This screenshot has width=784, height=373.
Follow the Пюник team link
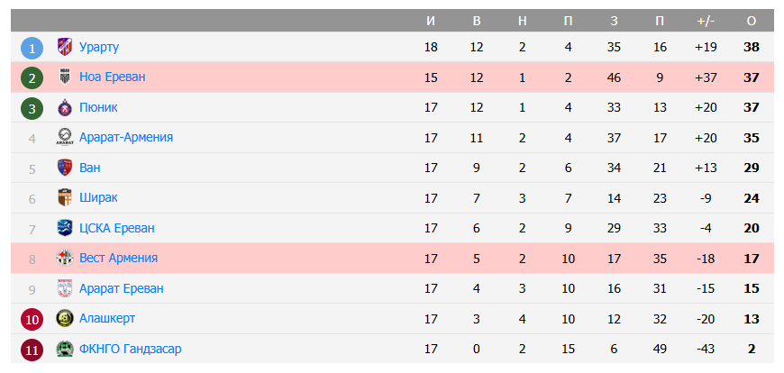coord(98,107)
